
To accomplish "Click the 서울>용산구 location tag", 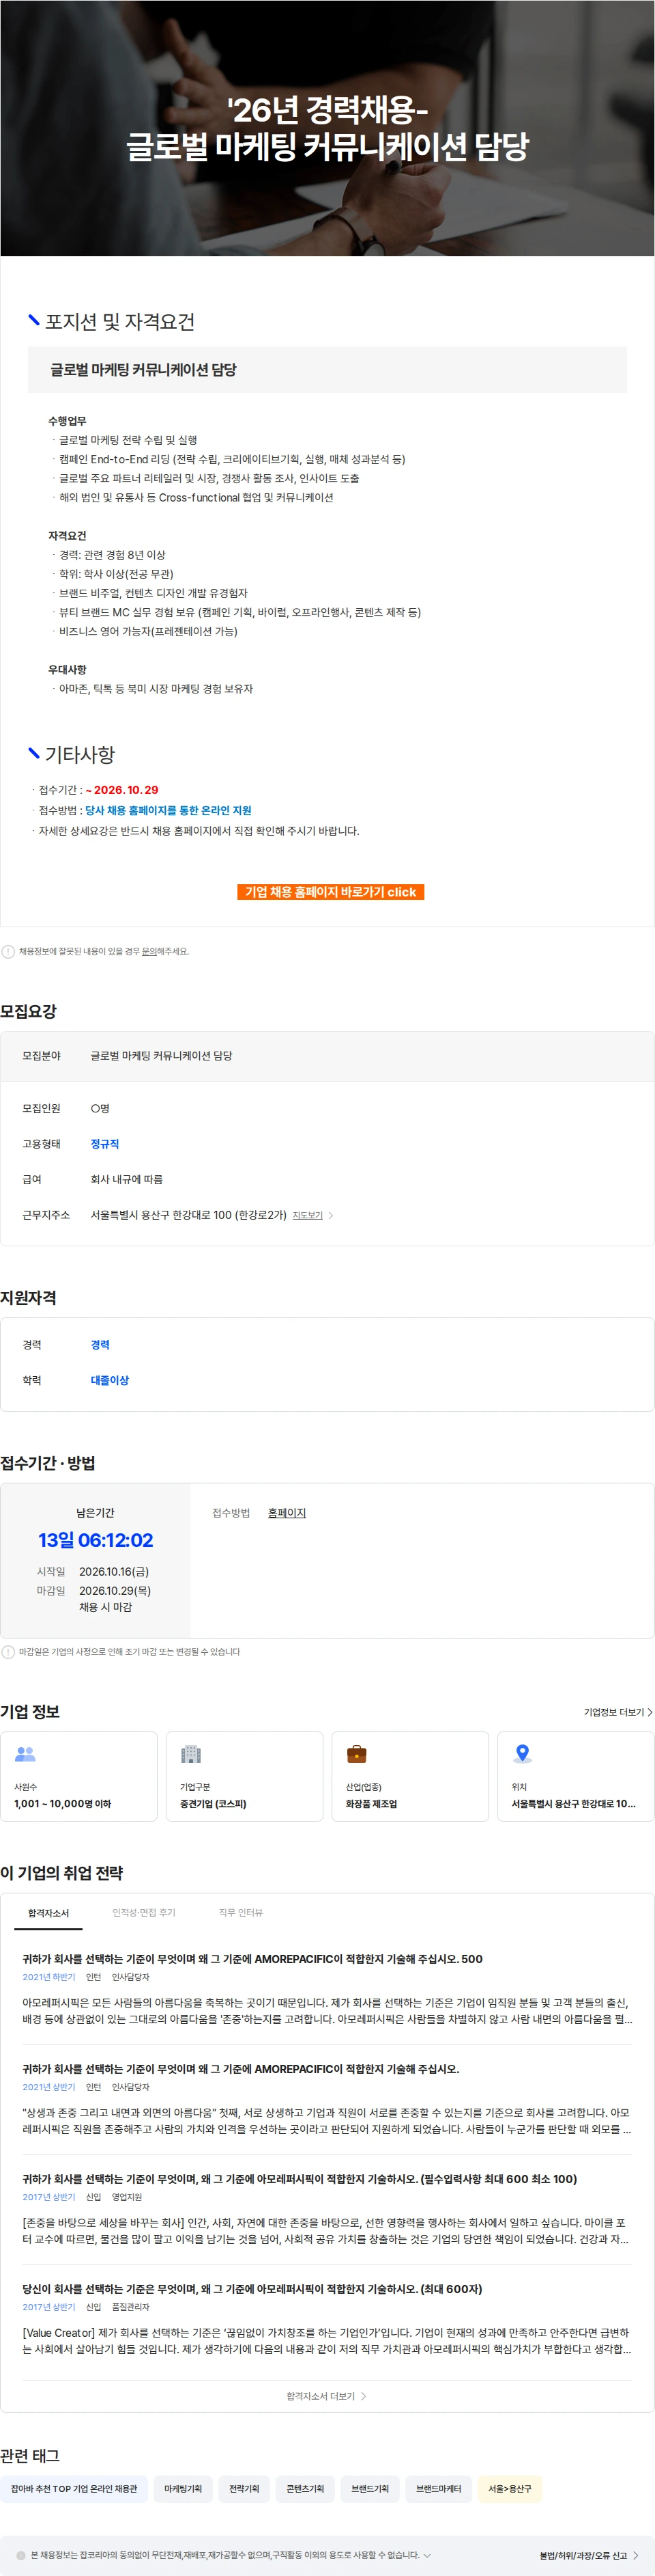I will tap(509, 2488).
